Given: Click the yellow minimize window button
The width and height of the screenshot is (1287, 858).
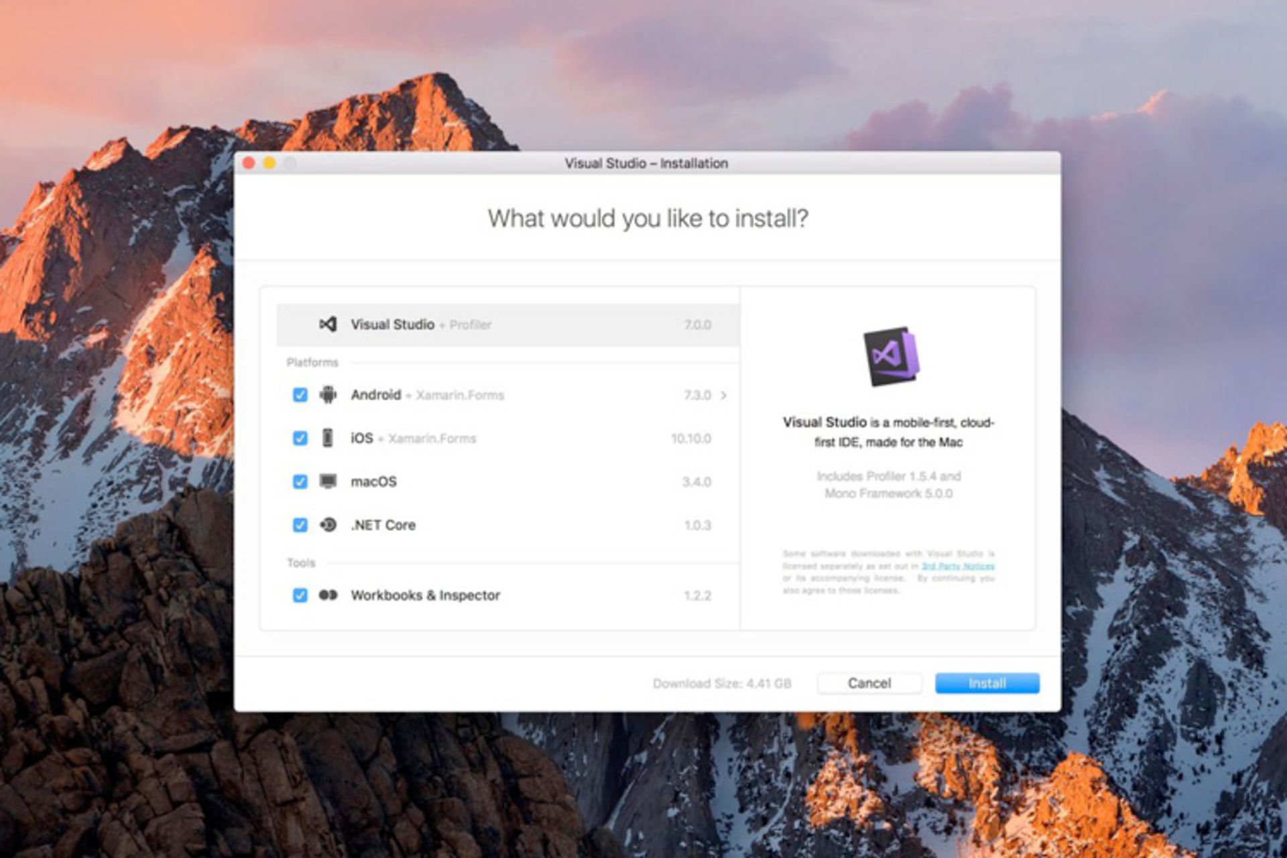Looking at the screenshot, I should 269,163.
